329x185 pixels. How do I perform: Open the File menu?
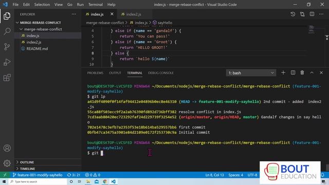(x=15, y=5)
